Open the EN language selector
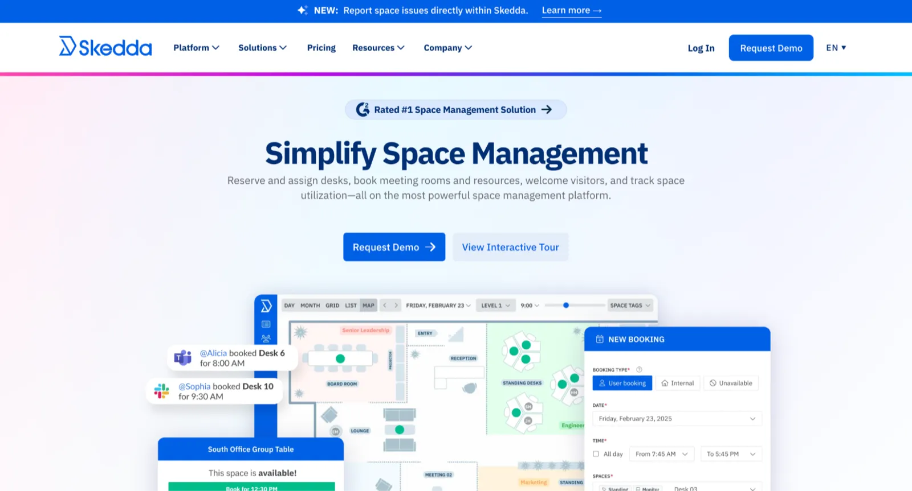The height and width of the screenshot is (491, 912). pos(836,48)
